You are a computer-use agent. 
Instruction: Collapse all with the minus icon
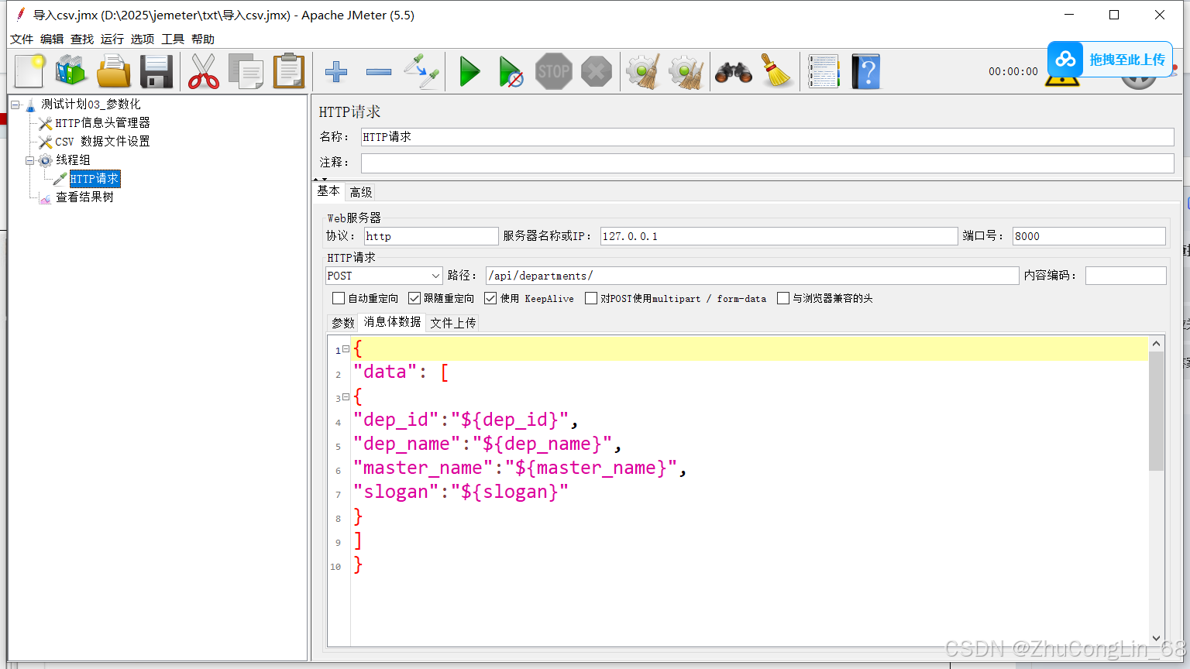379,72
